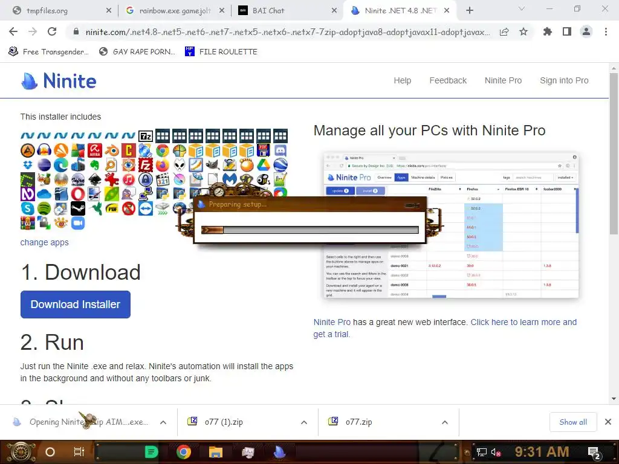Click the OneDrive cloud icon
Image resolution: width=619 pixels, height=464 pixels.
[x=44, y=194]
